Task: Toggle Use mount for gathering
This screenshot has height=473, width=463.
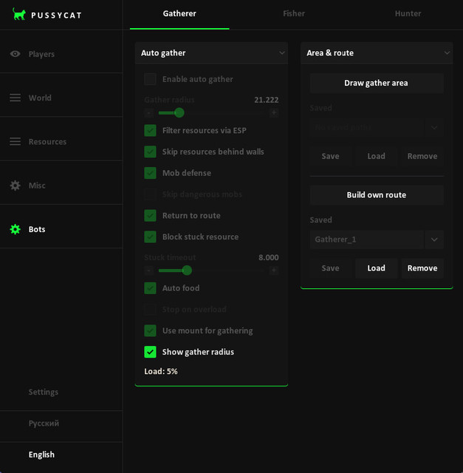Action: point(150,330)
